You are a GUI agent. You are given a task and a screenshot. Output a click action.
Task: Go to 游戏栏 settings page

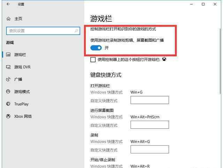coord(20,55)
